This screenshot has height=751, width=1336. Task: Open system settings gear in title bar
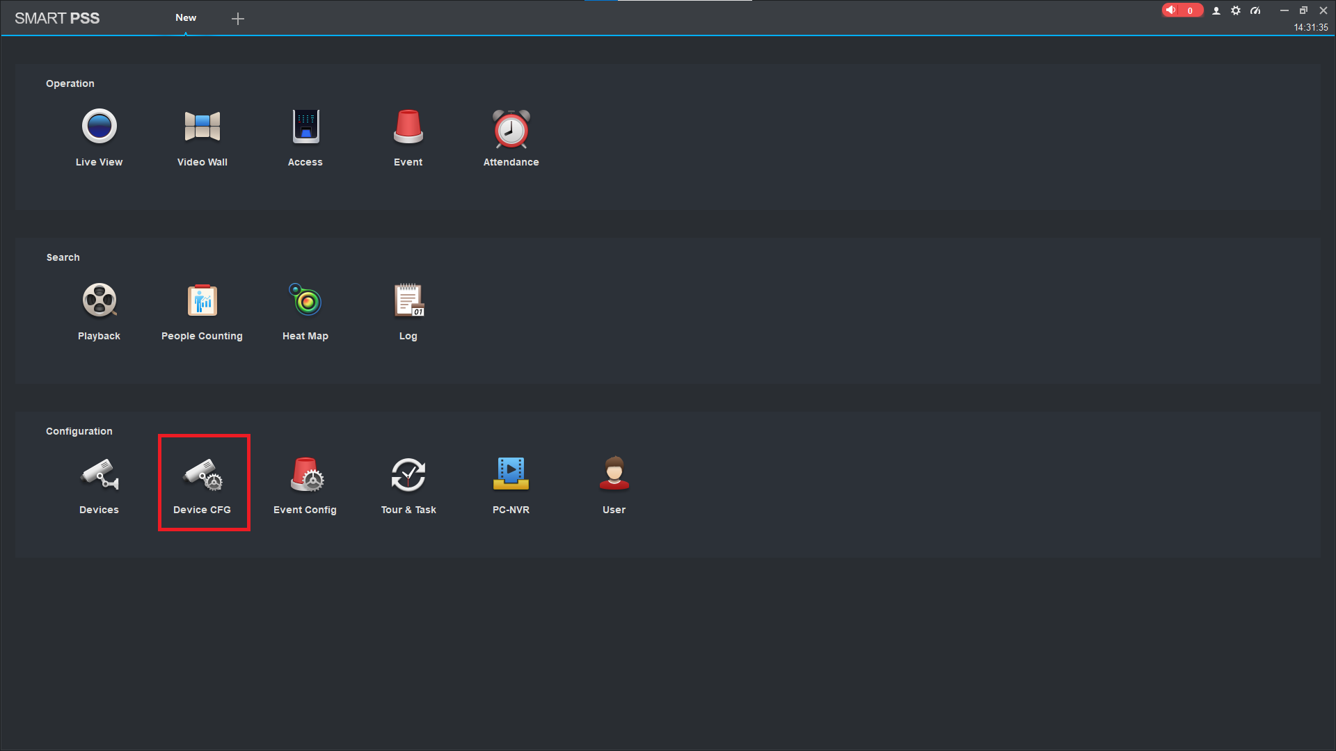pyautogui.click(x=1236, y=10)
